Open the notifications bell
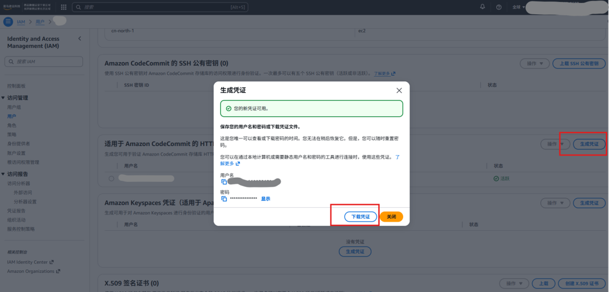609x292 pixels. pos(482,7)
